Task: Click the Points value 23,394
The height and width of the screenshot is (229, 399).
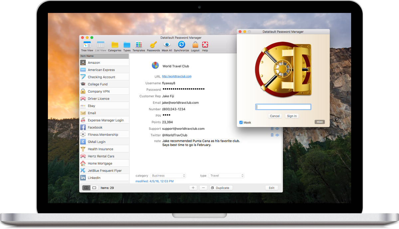Action: coord(167,122)
